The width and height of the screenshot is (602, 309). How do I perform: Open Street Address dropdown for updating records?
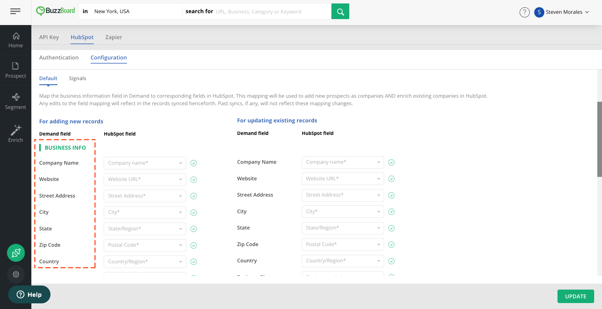(343, 195)
